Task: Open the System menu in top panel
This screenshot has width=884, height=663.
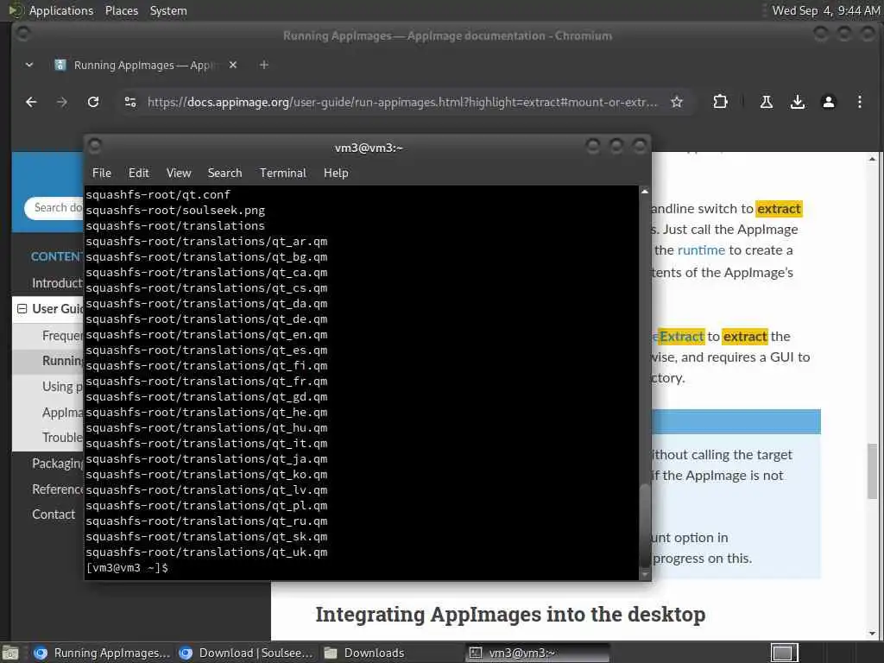Action: click(x=168, y=10)
